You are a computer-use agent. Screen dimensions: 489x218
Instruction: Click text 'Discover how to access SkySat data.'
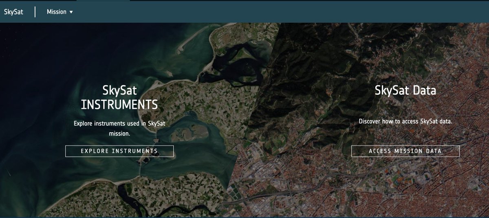point(405,121)
